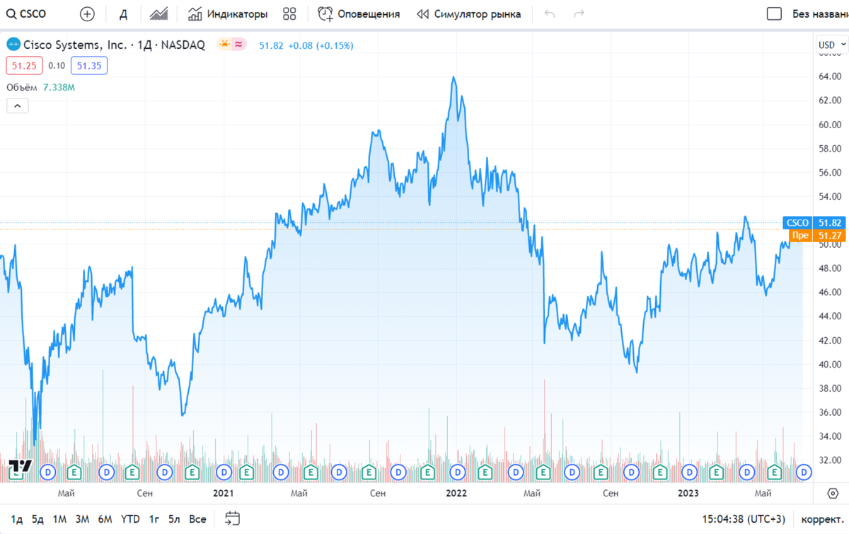Set range to 1д
Viewport: 849px width, 534px height.
point(18,519)
